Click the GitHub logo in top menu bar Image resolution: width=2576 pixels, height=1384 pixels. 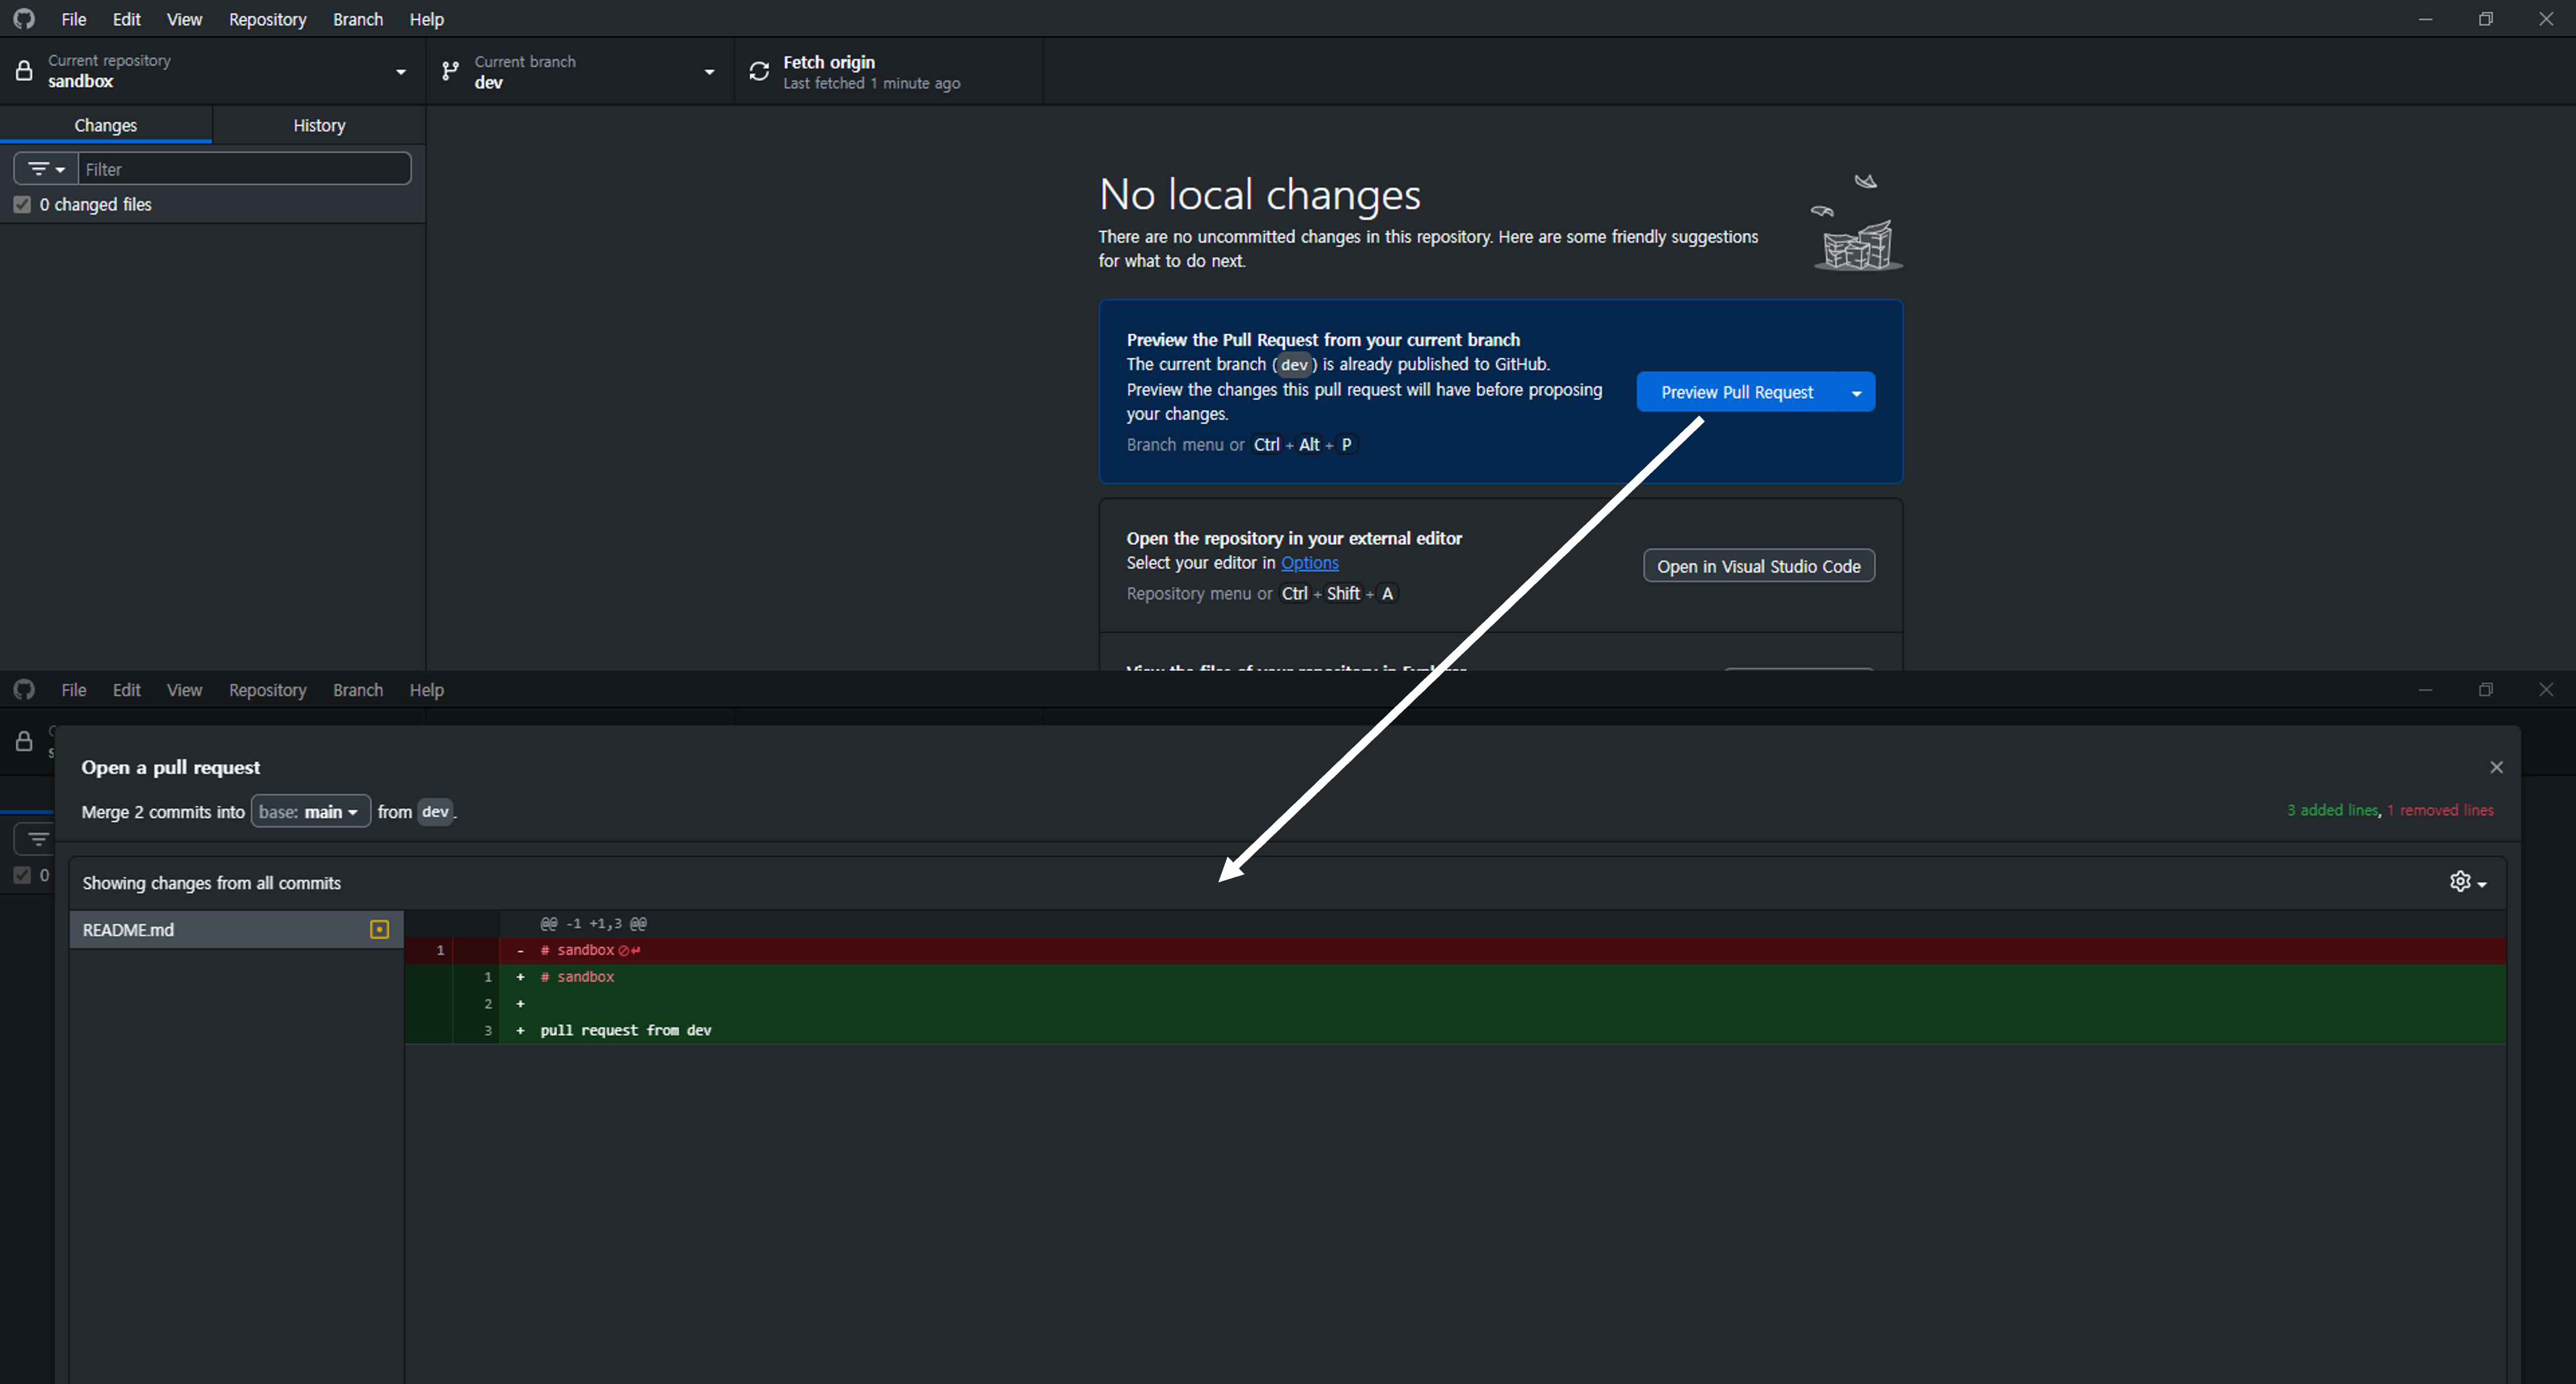coord(24,19)
